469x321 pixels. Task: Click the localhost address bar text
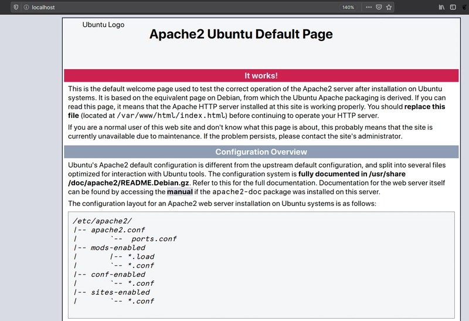click(x=43, y=8)
